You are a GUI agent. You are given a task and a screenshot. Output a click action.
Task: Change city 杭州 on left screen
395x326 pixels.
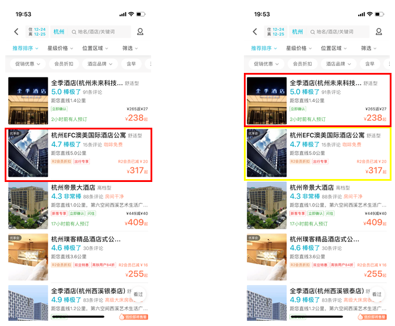click(59, 31)
